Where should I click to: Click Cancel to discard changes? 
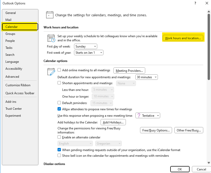tap(201, 169)
